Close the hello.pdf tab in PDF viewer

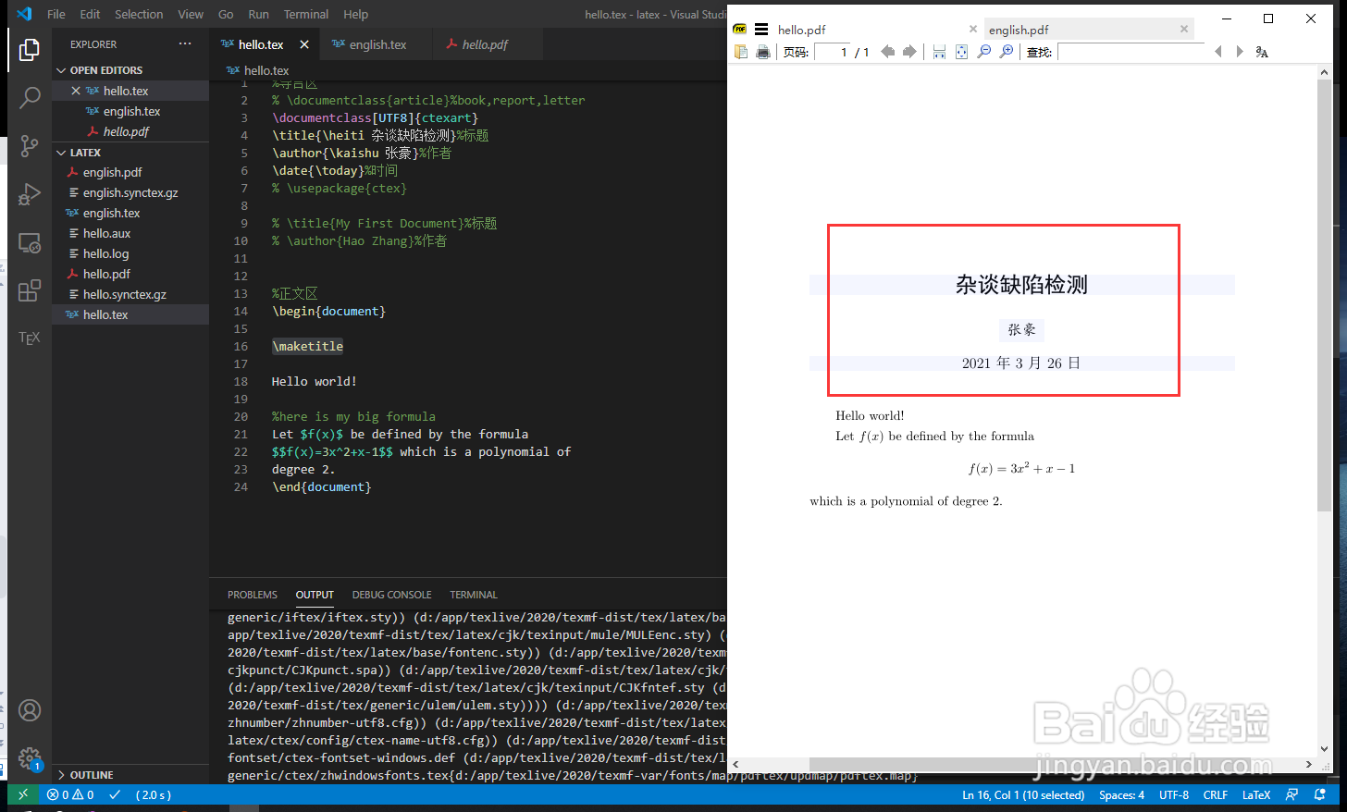coord(973,29)
